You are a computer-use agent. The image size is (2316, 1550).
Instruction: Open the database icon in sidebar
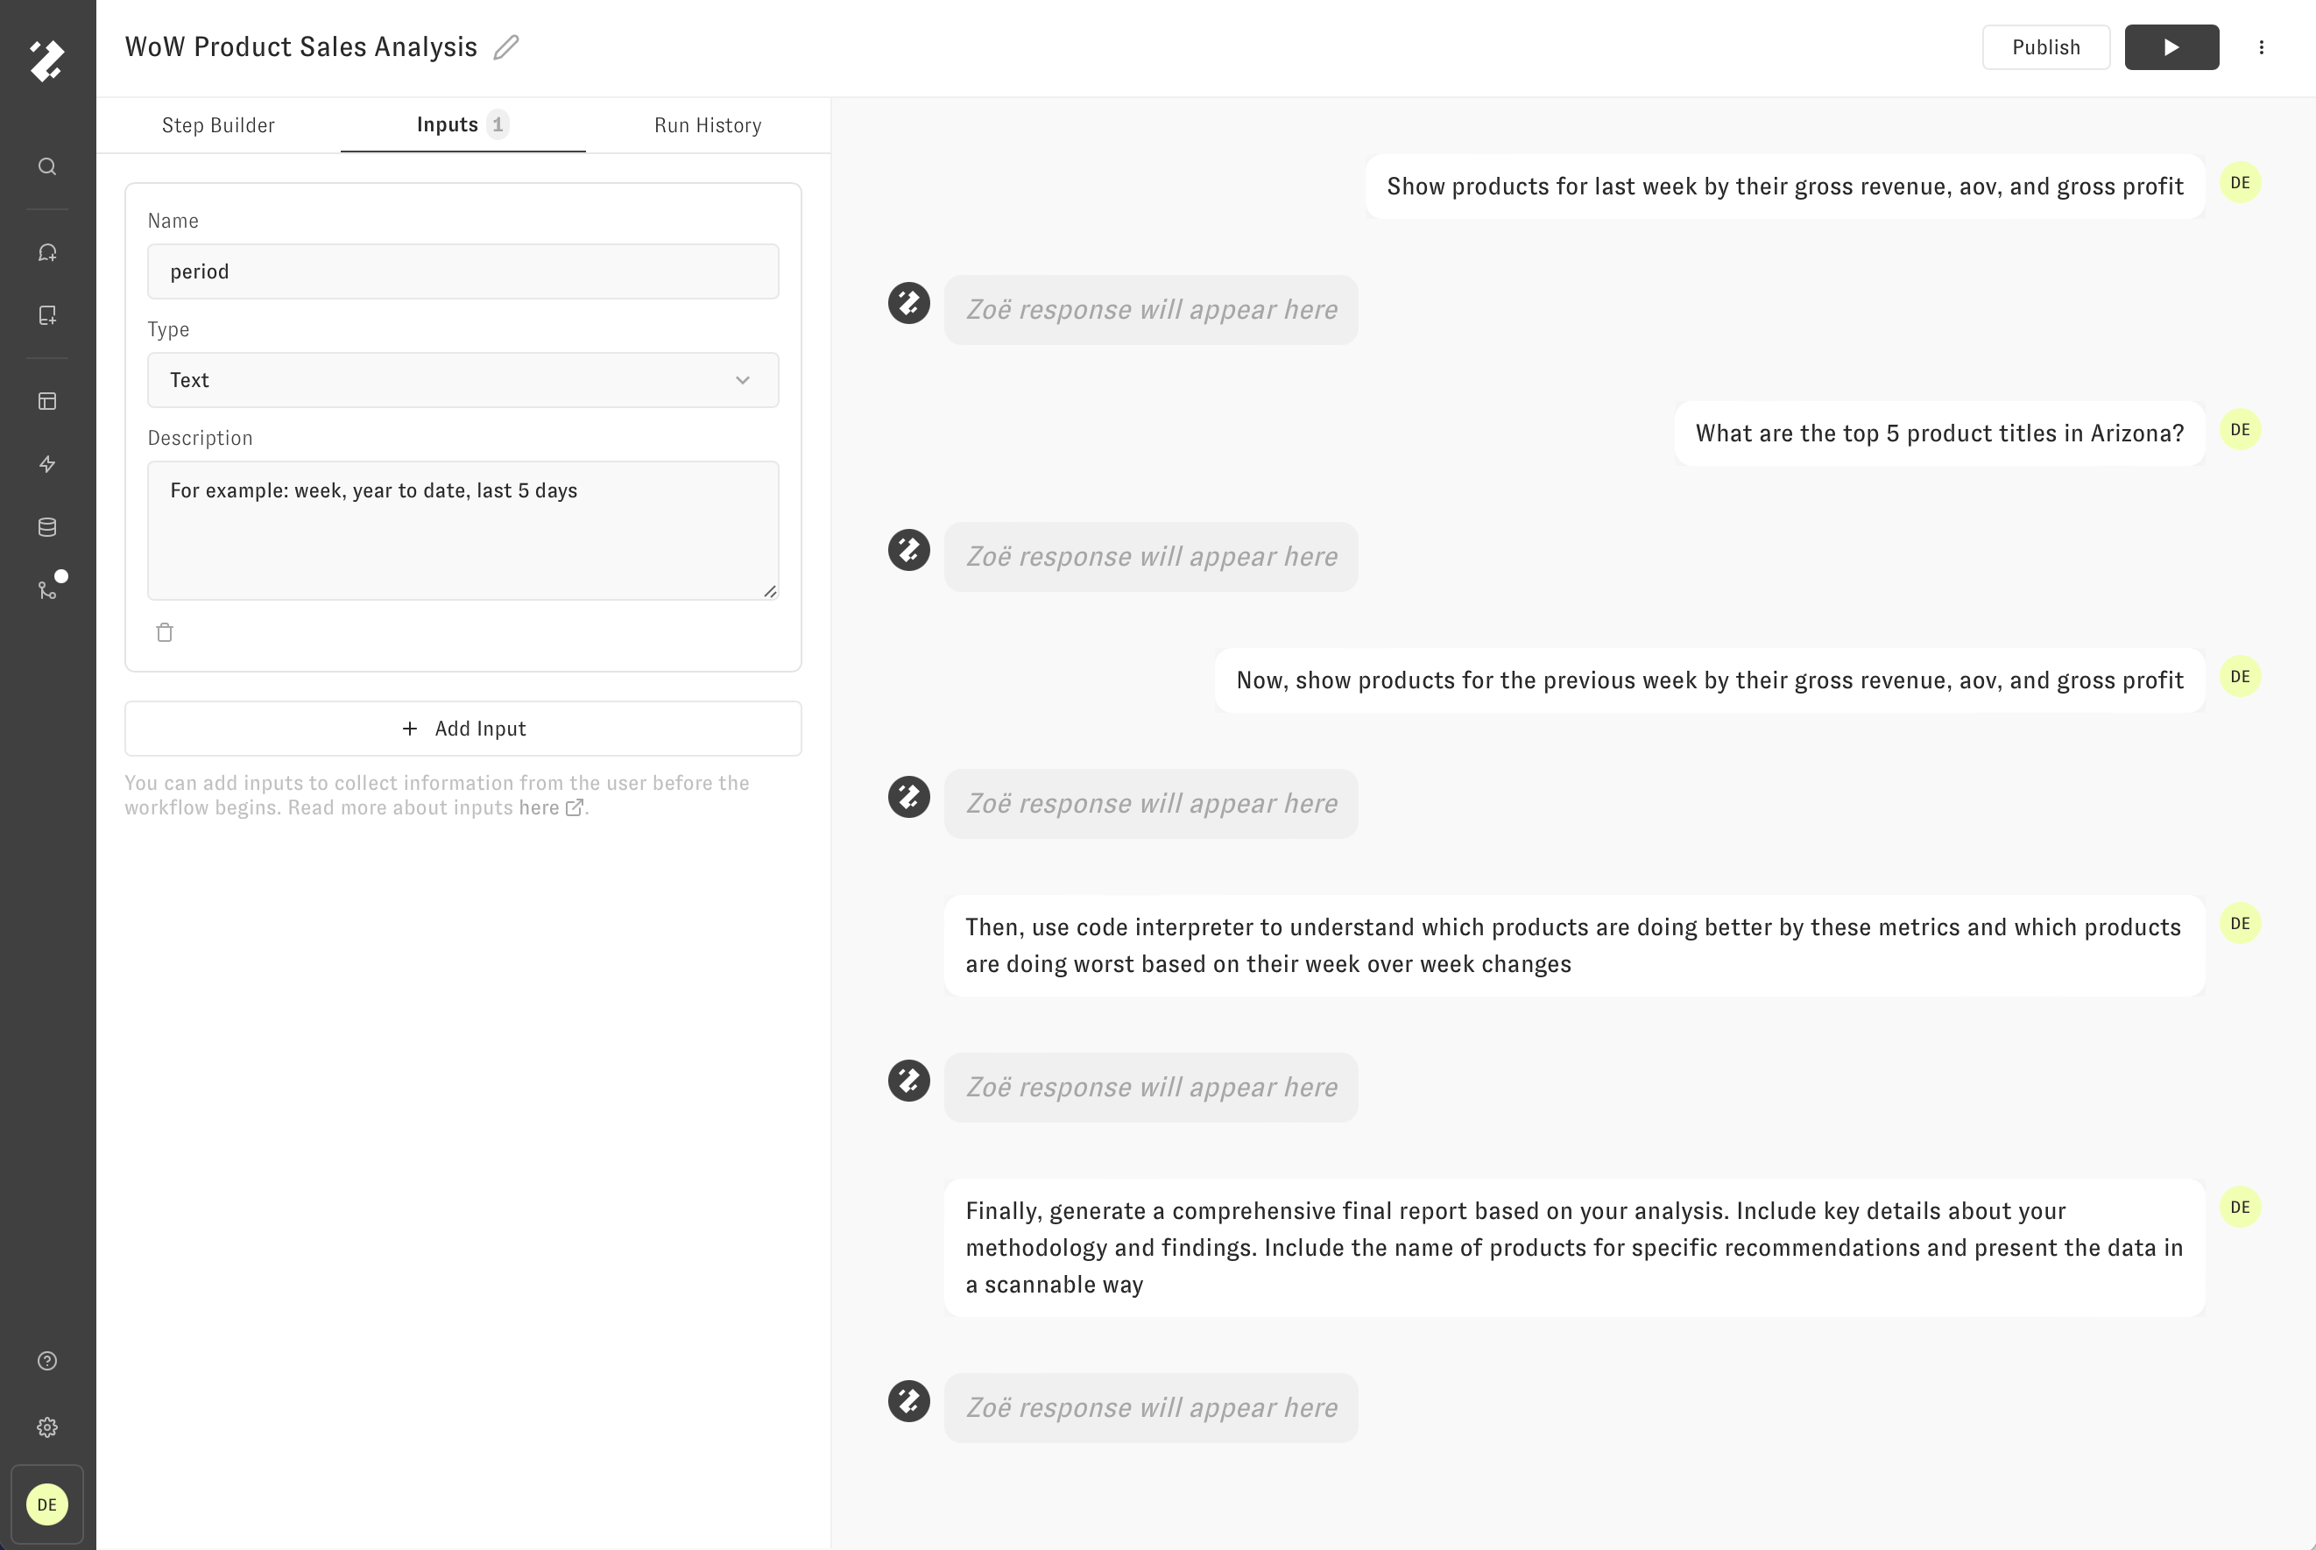coord(47,527)
